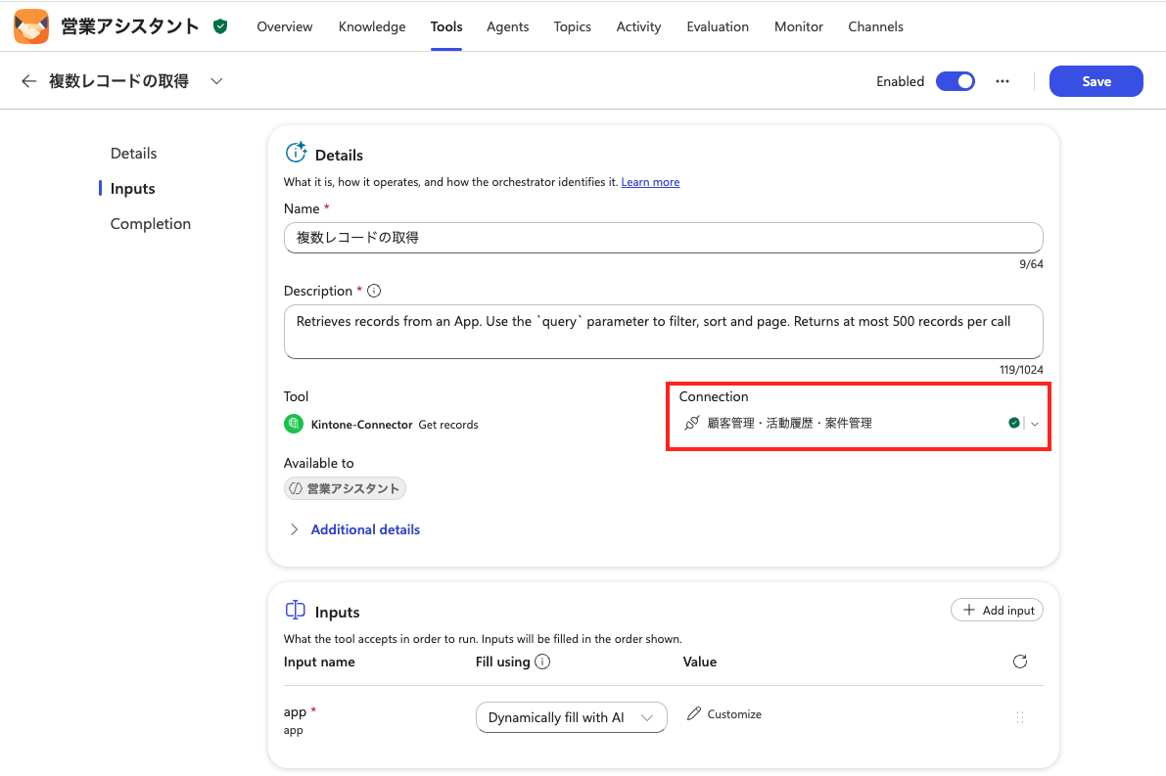Screen dimensions: 1166x776
Task: Click the 営業アシスタント Available to chip
Action: pos(345,488)
